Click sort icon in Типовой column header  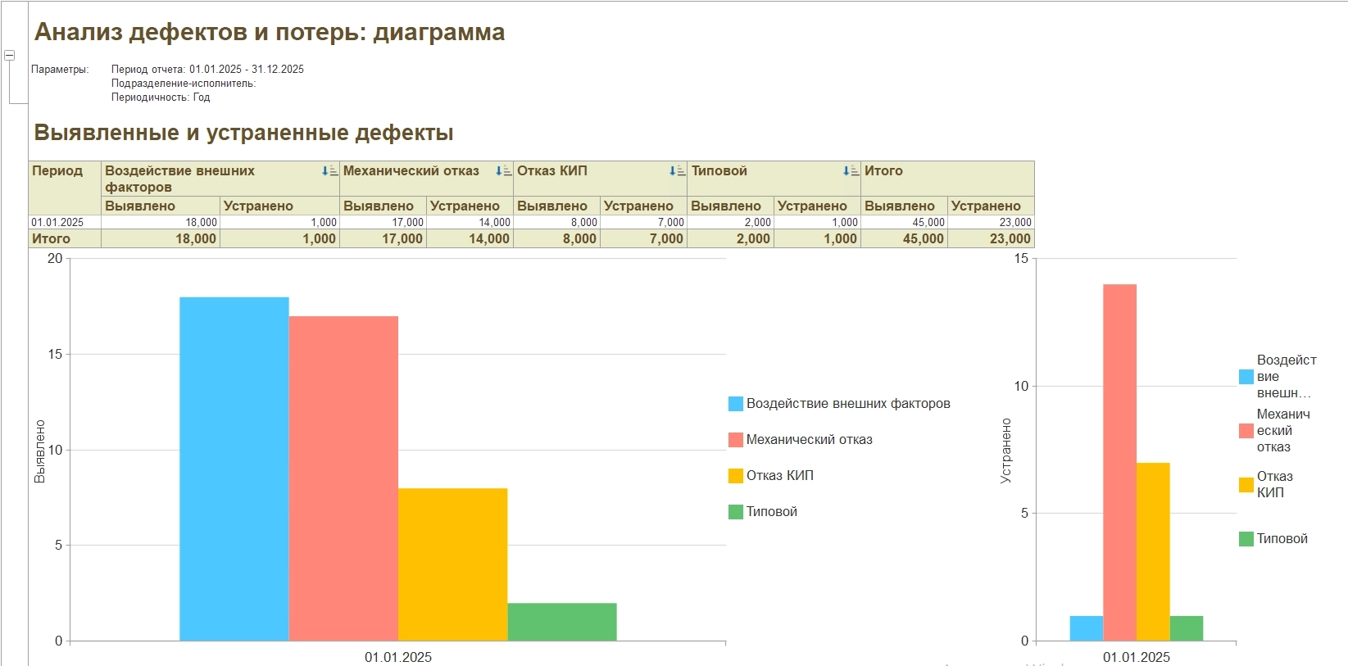pos(851,171)
